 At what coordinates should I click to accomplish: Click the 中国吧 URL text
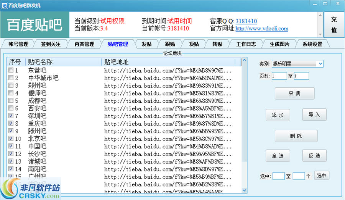(x=168, y=146)
